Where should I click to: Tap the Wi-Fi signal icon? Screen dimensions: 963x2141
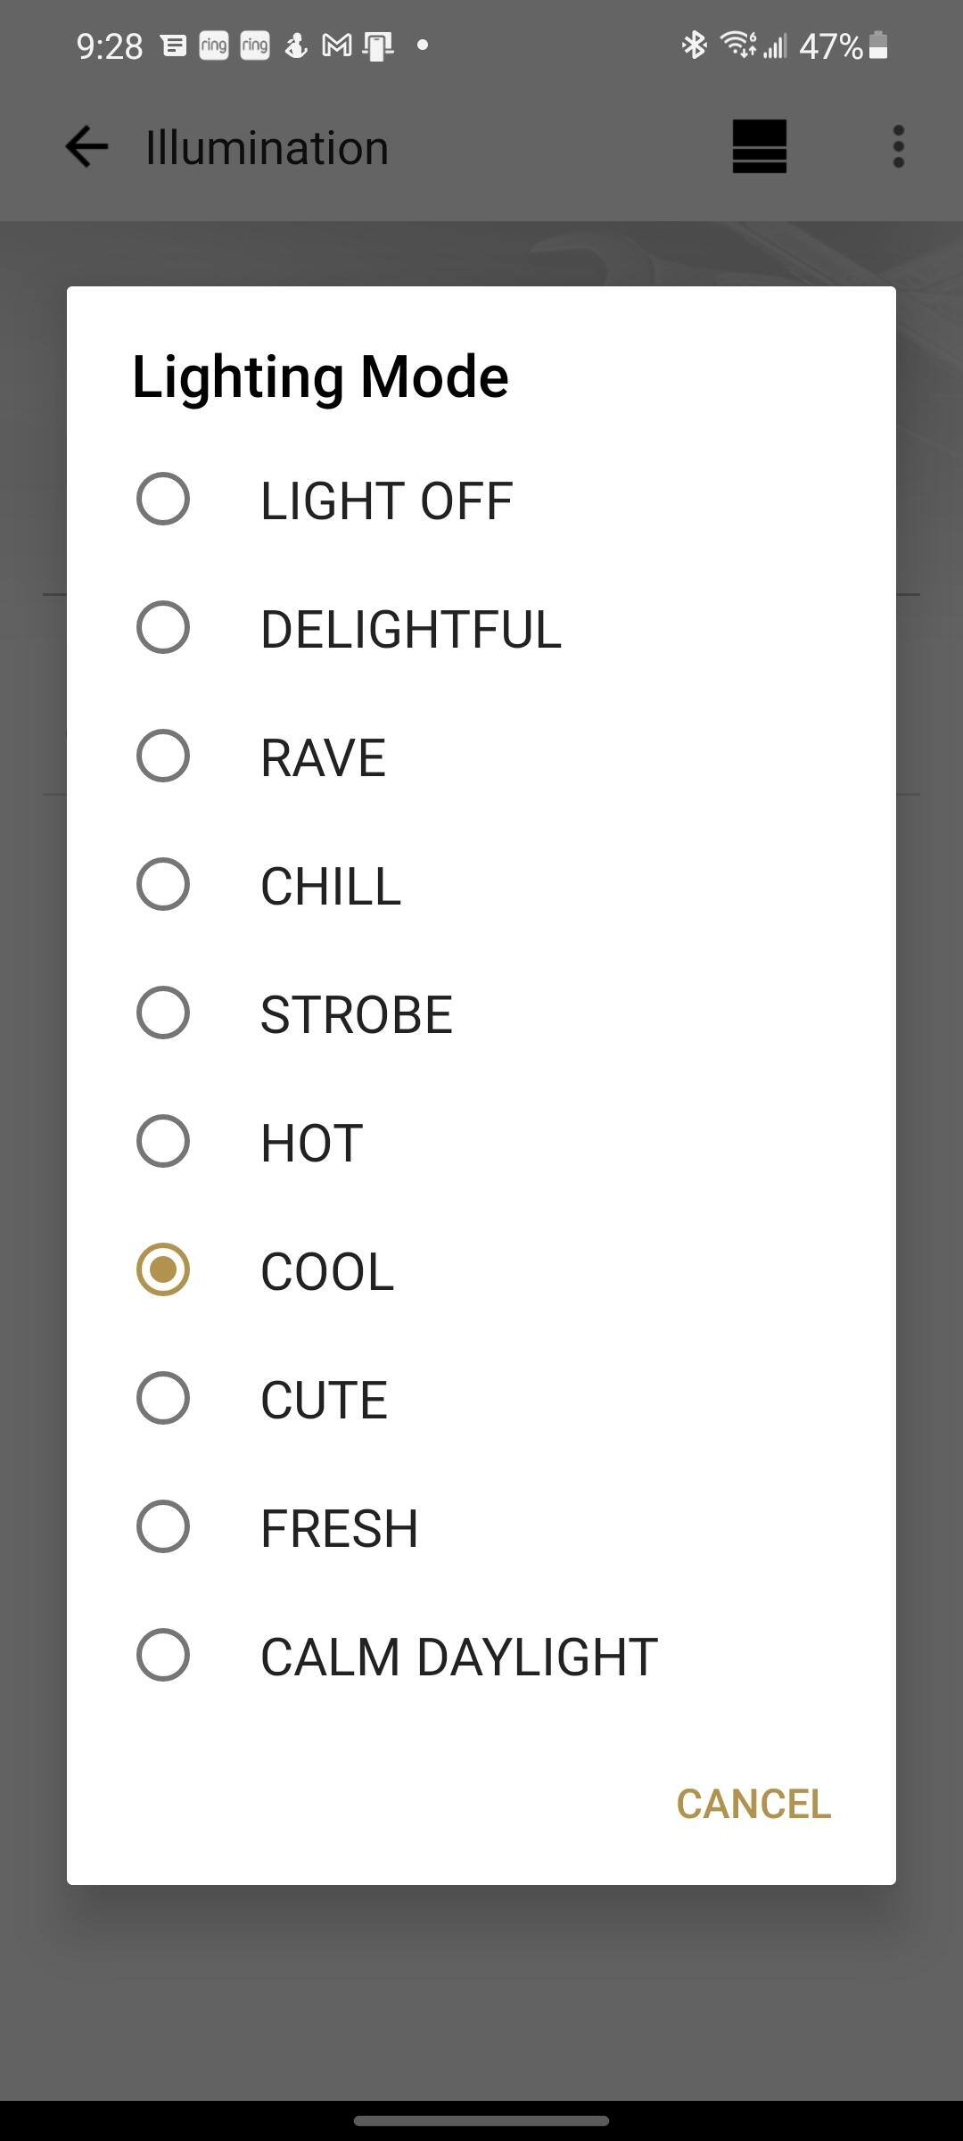point(738,44)
